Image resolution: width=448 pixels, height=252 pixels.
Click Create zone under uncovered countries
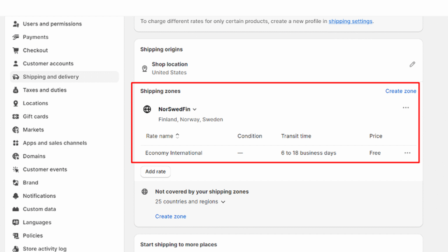pyautogui.click(x=171, y=217)
